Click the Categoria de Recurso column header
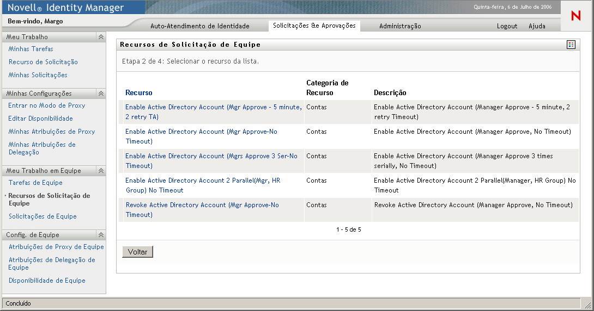Image resolution: width=594 pixels, height=311 pixels. pyautogui.click(x=328, y=88)
